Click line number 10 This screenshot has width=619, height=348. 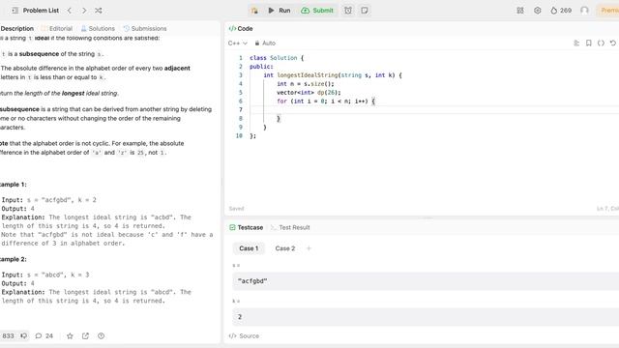239,135
